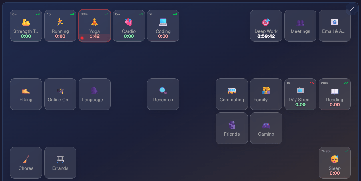Image resolution: width=361 pixels, height=181 pixels.
Task: Click the Deep Work timer 8:59:42
Action: coord(266,36)
